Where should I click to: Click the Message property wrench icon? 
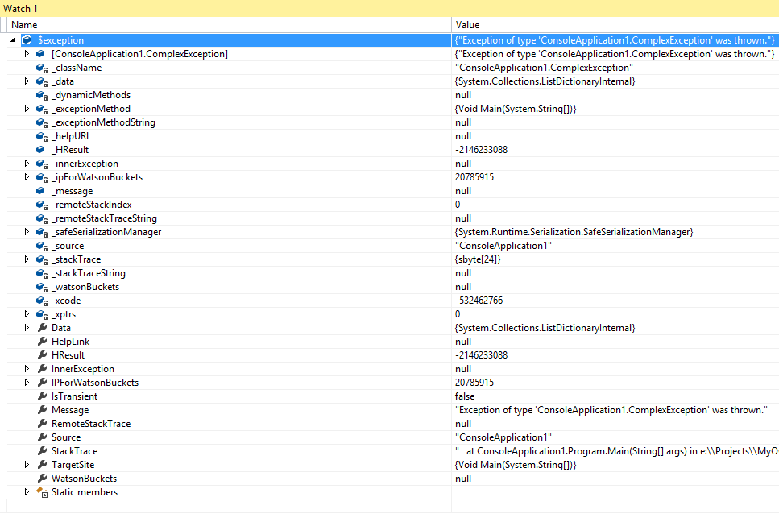pyautogui.click(x=43, y=410)
